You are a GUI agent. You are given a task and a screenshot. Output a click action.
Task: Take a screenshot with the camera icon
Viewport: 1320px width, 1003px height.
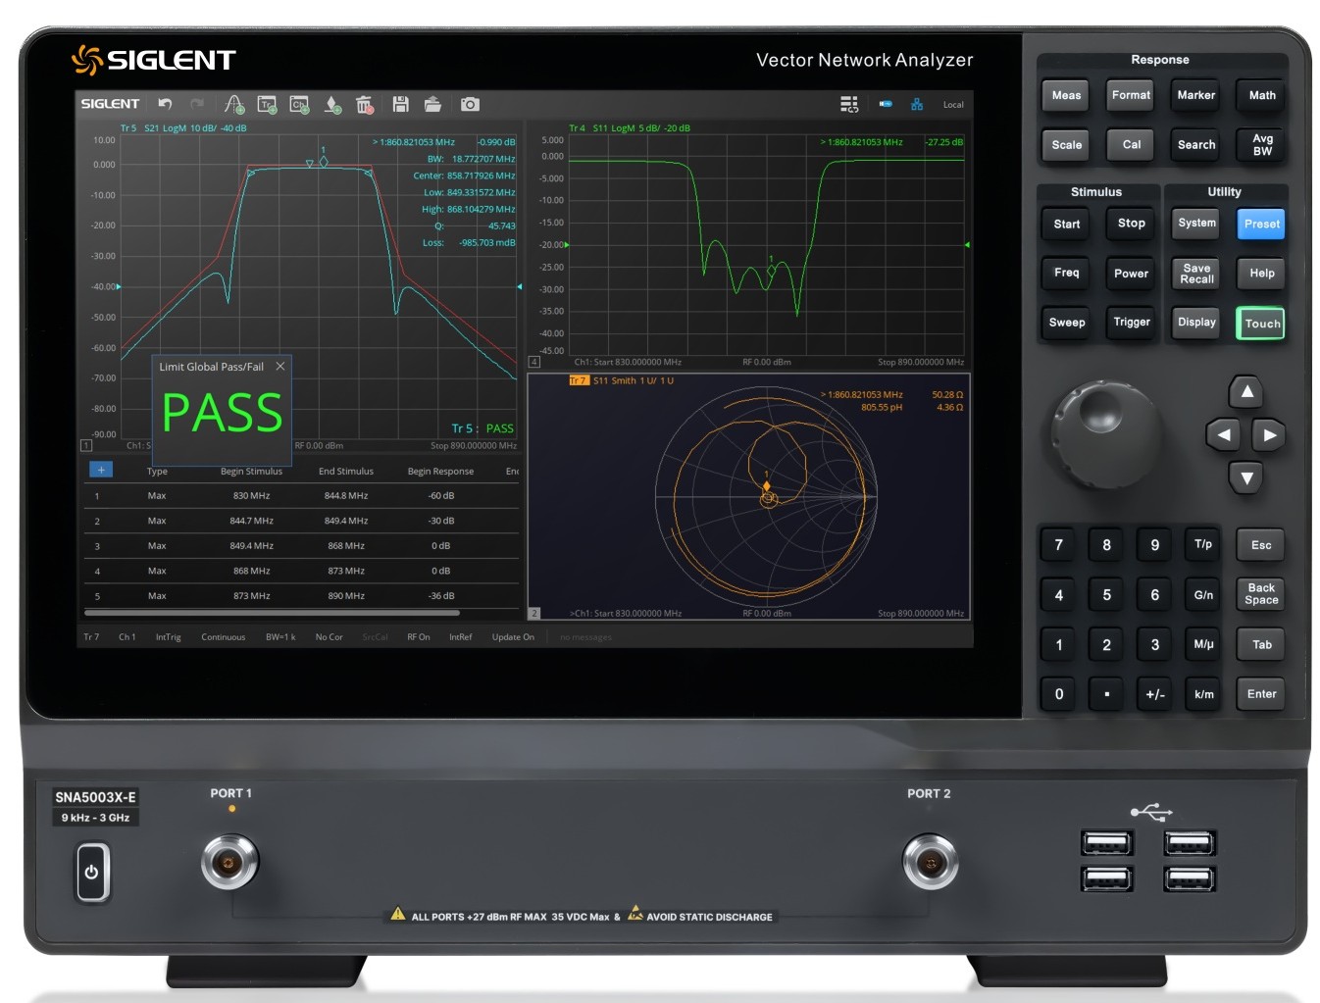click(470, 104)
